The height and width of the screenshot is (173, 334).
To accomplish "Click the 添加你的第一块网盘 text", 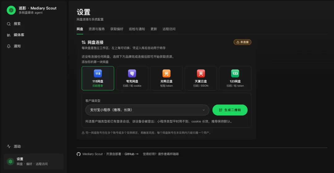I will point(95,62).
